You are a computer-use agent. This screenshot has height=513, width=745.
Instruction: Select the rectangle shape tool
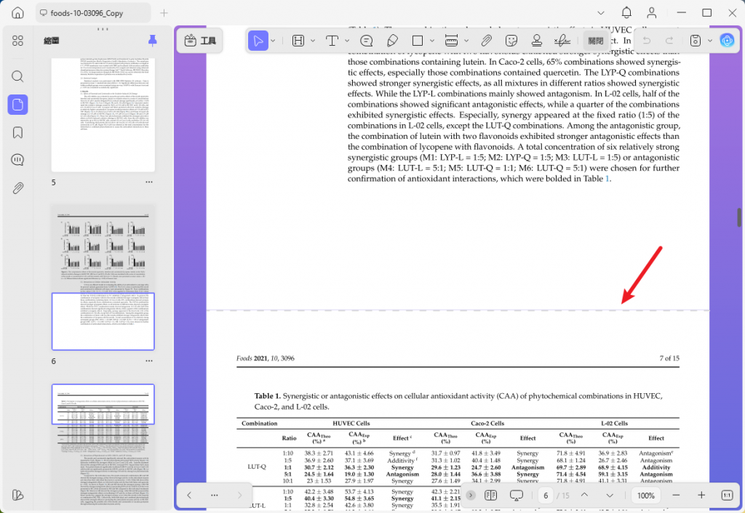tap(418, 41)
